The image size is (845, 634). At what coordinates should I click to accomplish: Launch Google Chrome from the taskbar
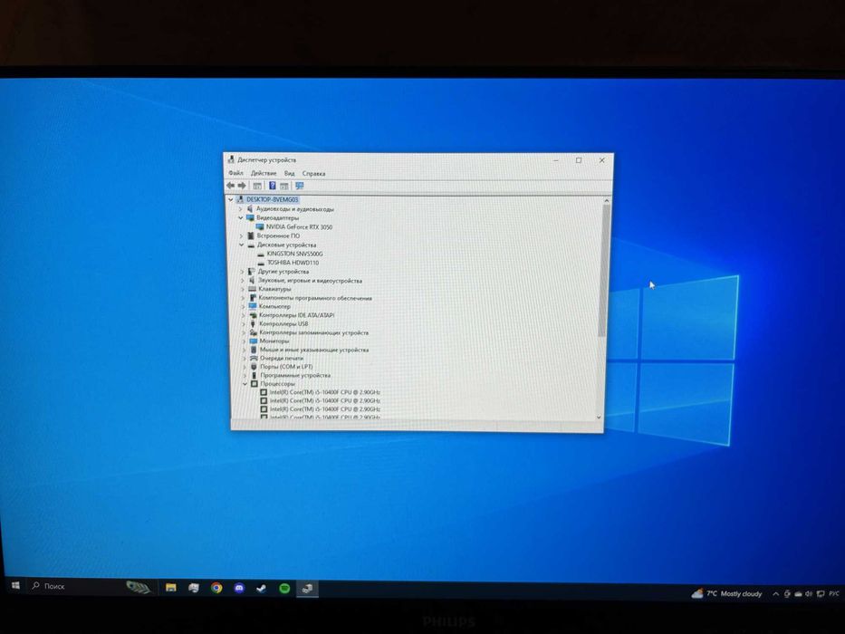coord(216,588)
